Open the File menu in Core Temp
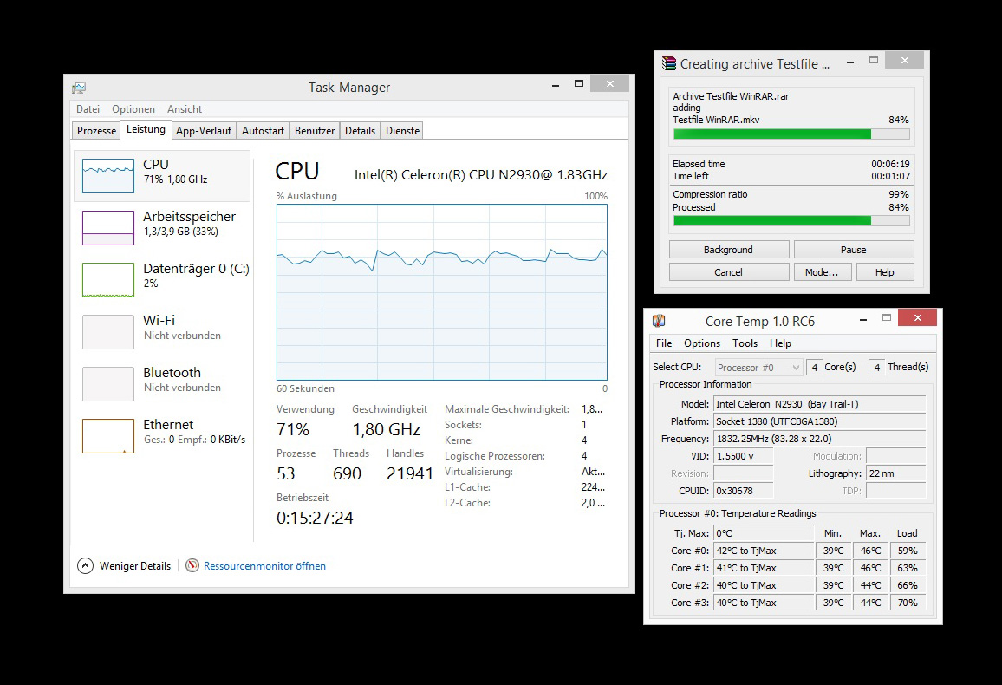Screen dimensions: 1002x685 coord(664,343)
